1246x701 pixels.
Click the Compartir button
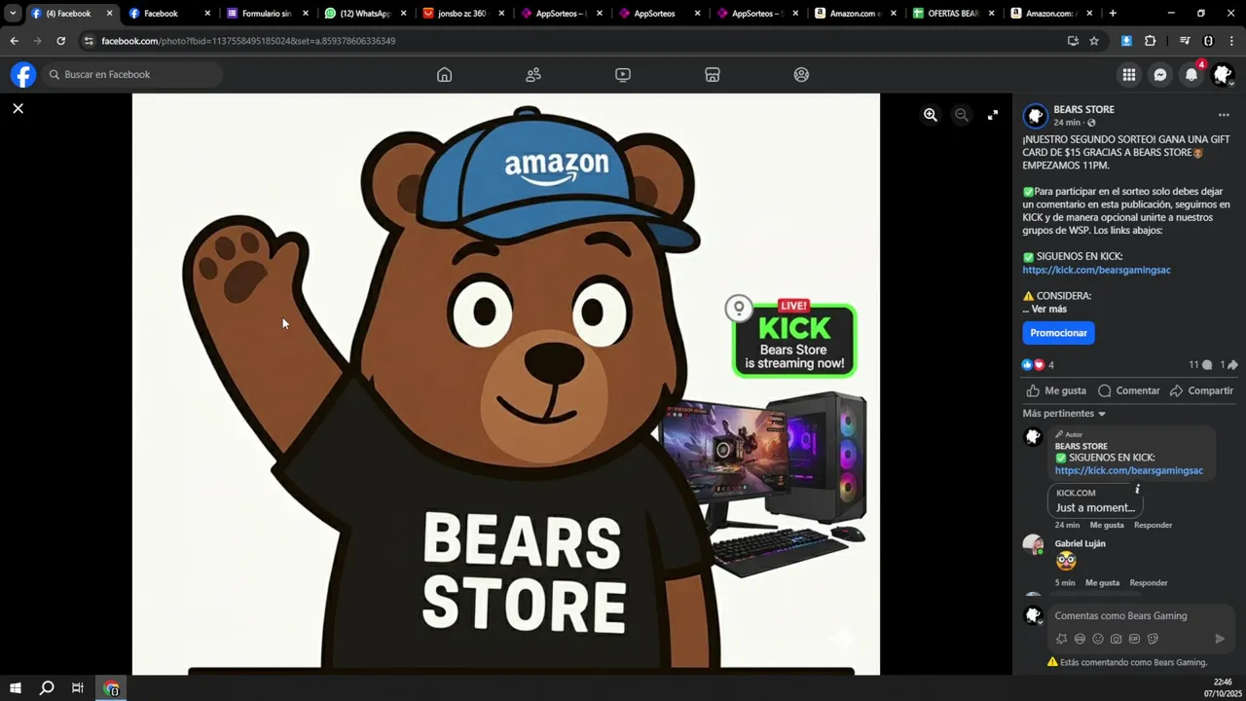coord(1201,390)
